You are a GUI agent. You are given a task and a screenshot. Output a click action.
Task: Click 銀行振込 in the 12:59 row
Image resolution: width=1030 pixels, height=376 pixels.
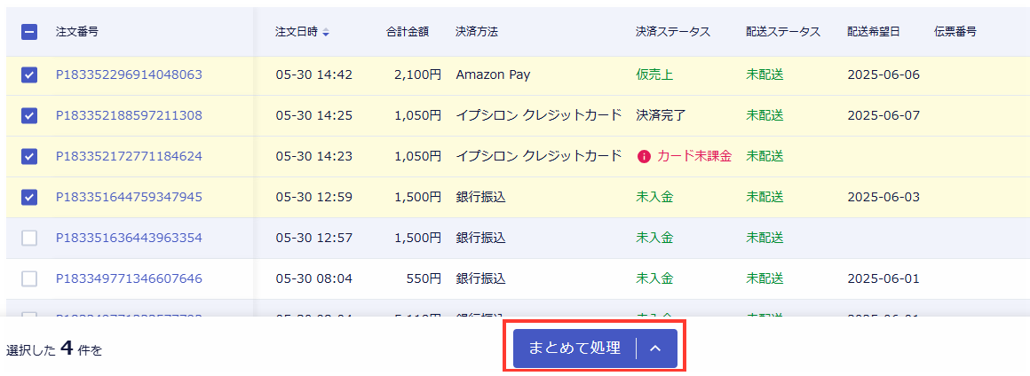[x=481, y=197]
